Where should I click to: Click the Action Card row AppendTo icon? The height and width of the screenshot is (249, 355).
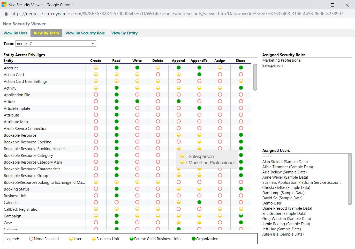click(x=199, y=74)
